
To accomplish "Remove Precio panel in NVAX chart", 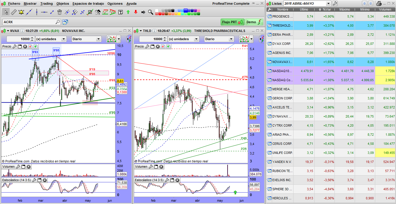I will click(x=25, y=46).
